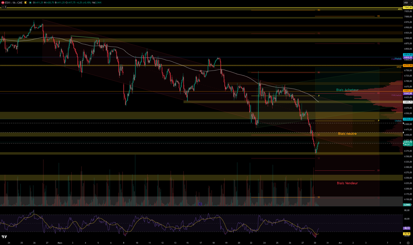Open the TradingView logo menu bottom-left
This screenshot has width=413, height=245.
coord(5,236)
